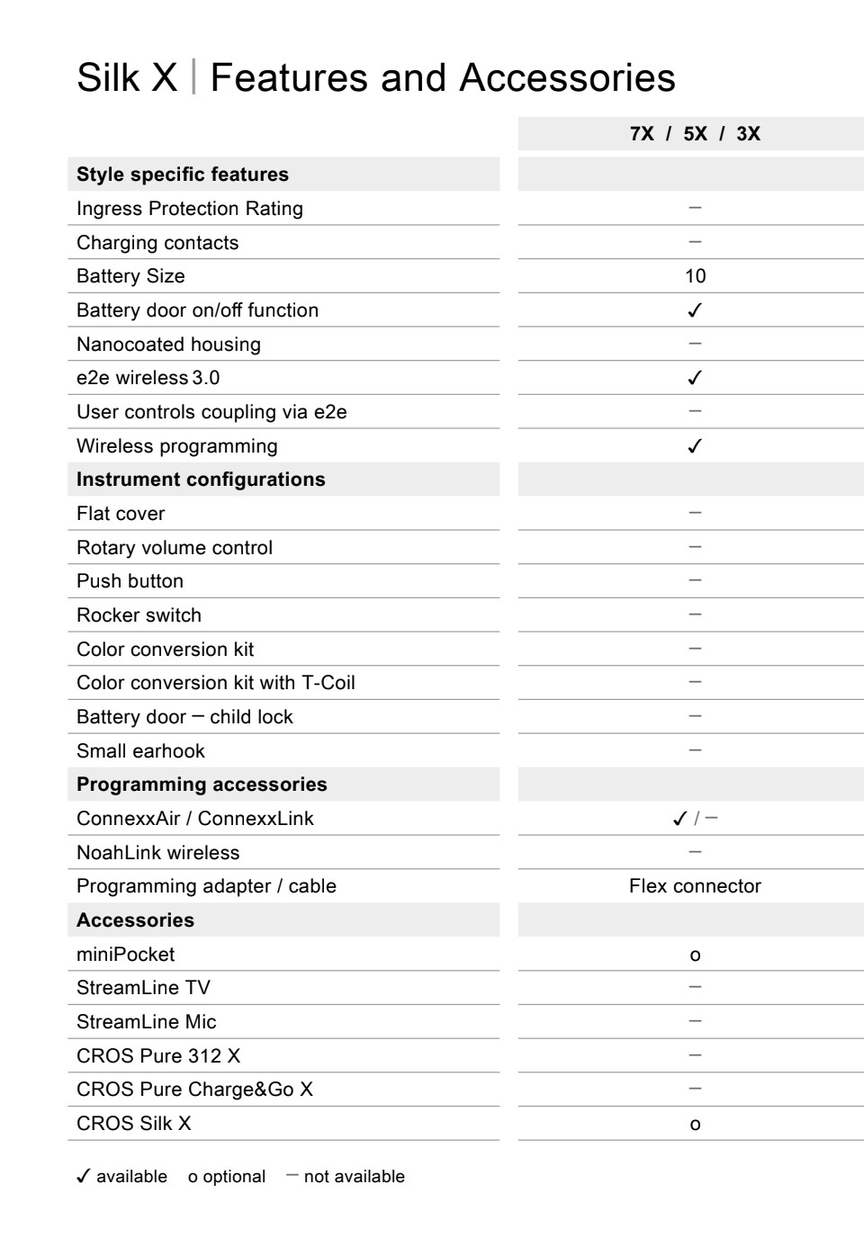This screenshot has width=864, height=1256.
Task: Click the Accessories section heading
Action: click(135, 920)
